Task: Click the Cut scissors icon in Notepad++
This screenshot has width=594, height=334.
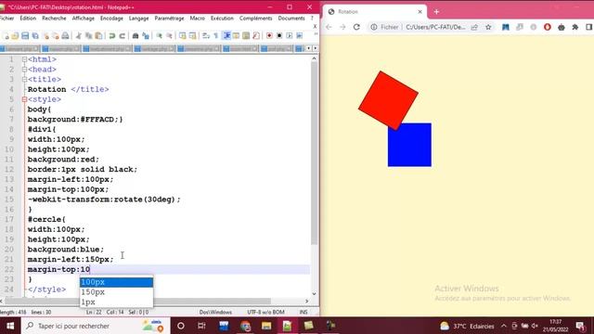Action: [78, 36]
